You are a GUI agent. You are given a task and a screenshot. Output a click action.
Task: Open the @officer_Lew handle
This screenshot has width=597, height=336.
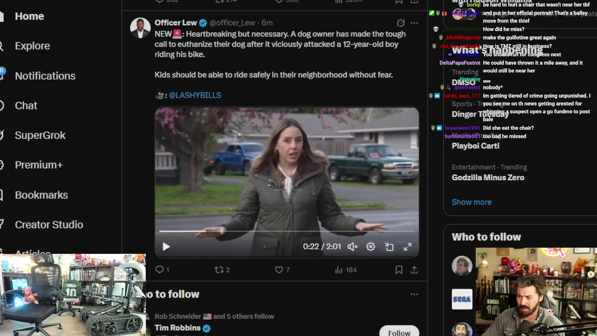232,23
